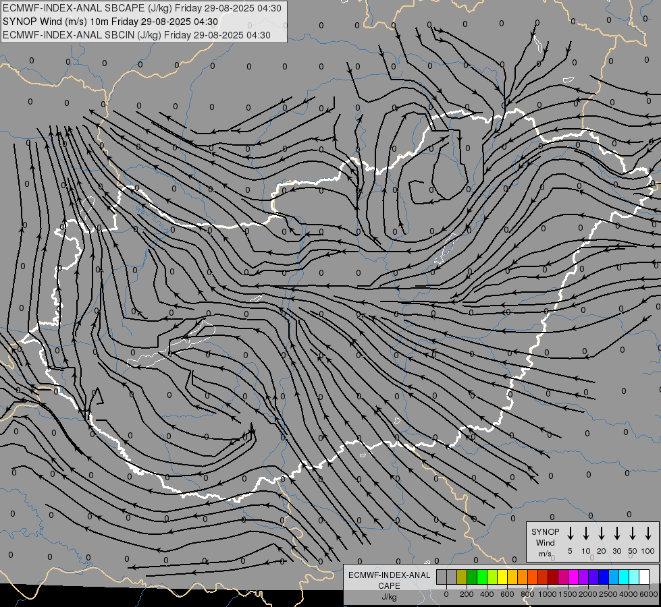Click the SBCIN title line in the header
Viewport: 661px width, 607px height.
136,35
